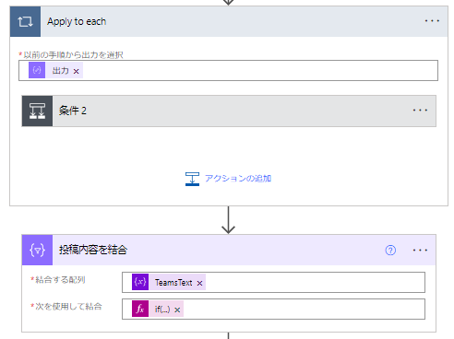Click the アクションの追加 link

[x=238, y=179]
